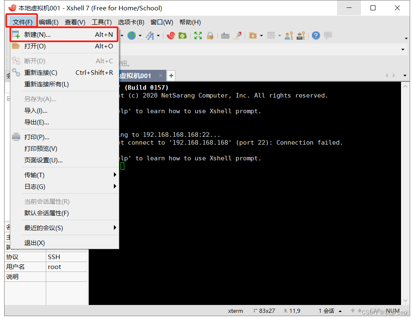Click the lock screen toolbar icon
The width and height of the screenshot is (413, 319).
209,36
